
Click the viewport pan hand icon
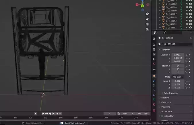point(147,19)
